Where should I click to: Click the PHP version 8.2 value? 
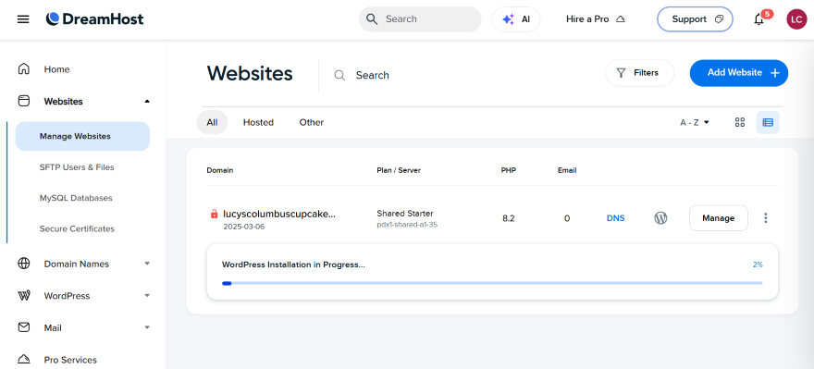pos(508,218)
